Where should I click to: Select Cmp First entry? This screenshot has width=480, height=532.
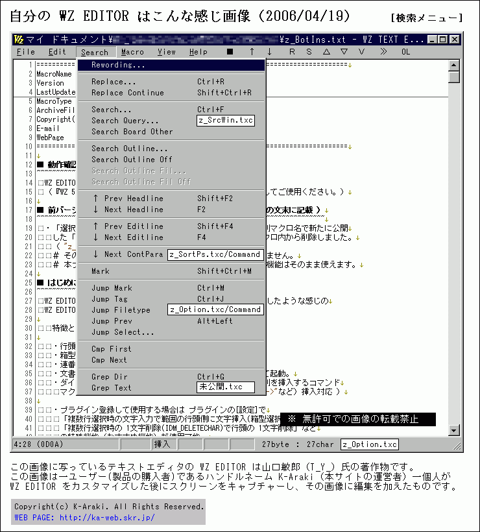click(x=171, y=349)
